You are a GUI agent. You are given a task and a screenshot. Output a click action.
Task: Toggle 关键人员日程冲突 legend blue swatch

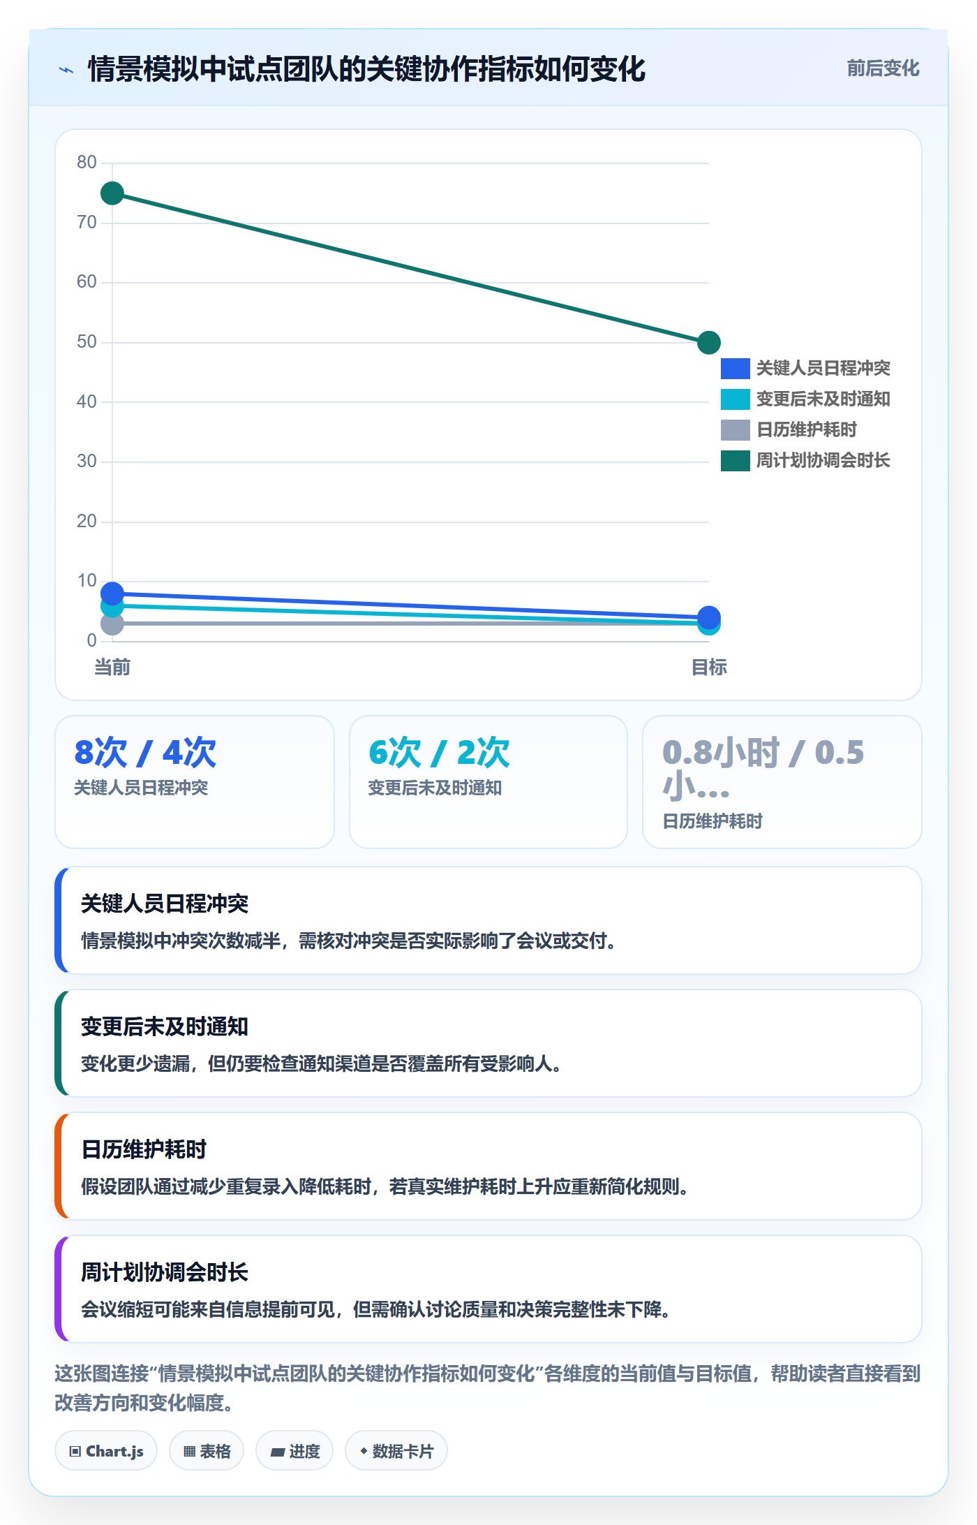click(735, 368)
